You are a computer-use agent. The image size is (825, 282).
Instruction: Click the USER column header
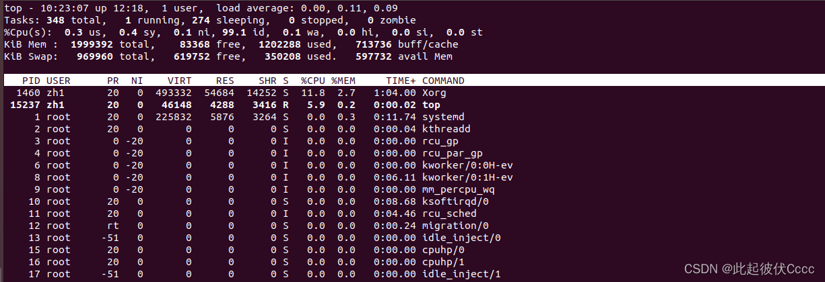[x=59, y=81]
